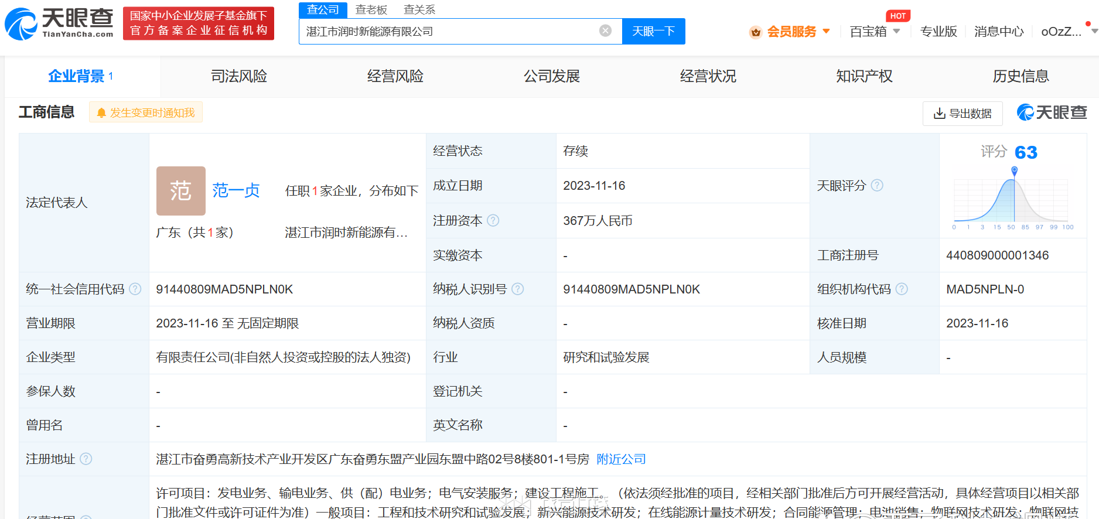Screen dimensions: 1099x519
Task: Select credit code 91440809MAD5NPLN0K under 统一社会信用代码
Action: [224, 289]
